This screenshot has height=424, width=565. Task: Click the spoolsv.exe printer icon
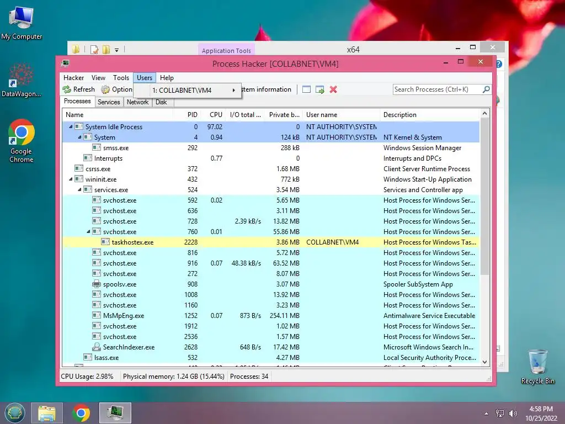pos(97,284)
